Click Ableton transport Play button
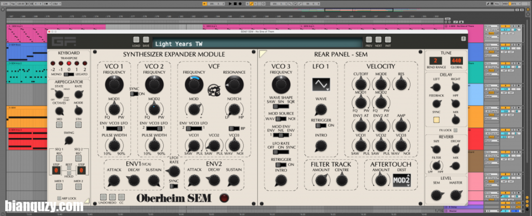Image resolution: width=532 pixels, height=216 pixels. 230,3
